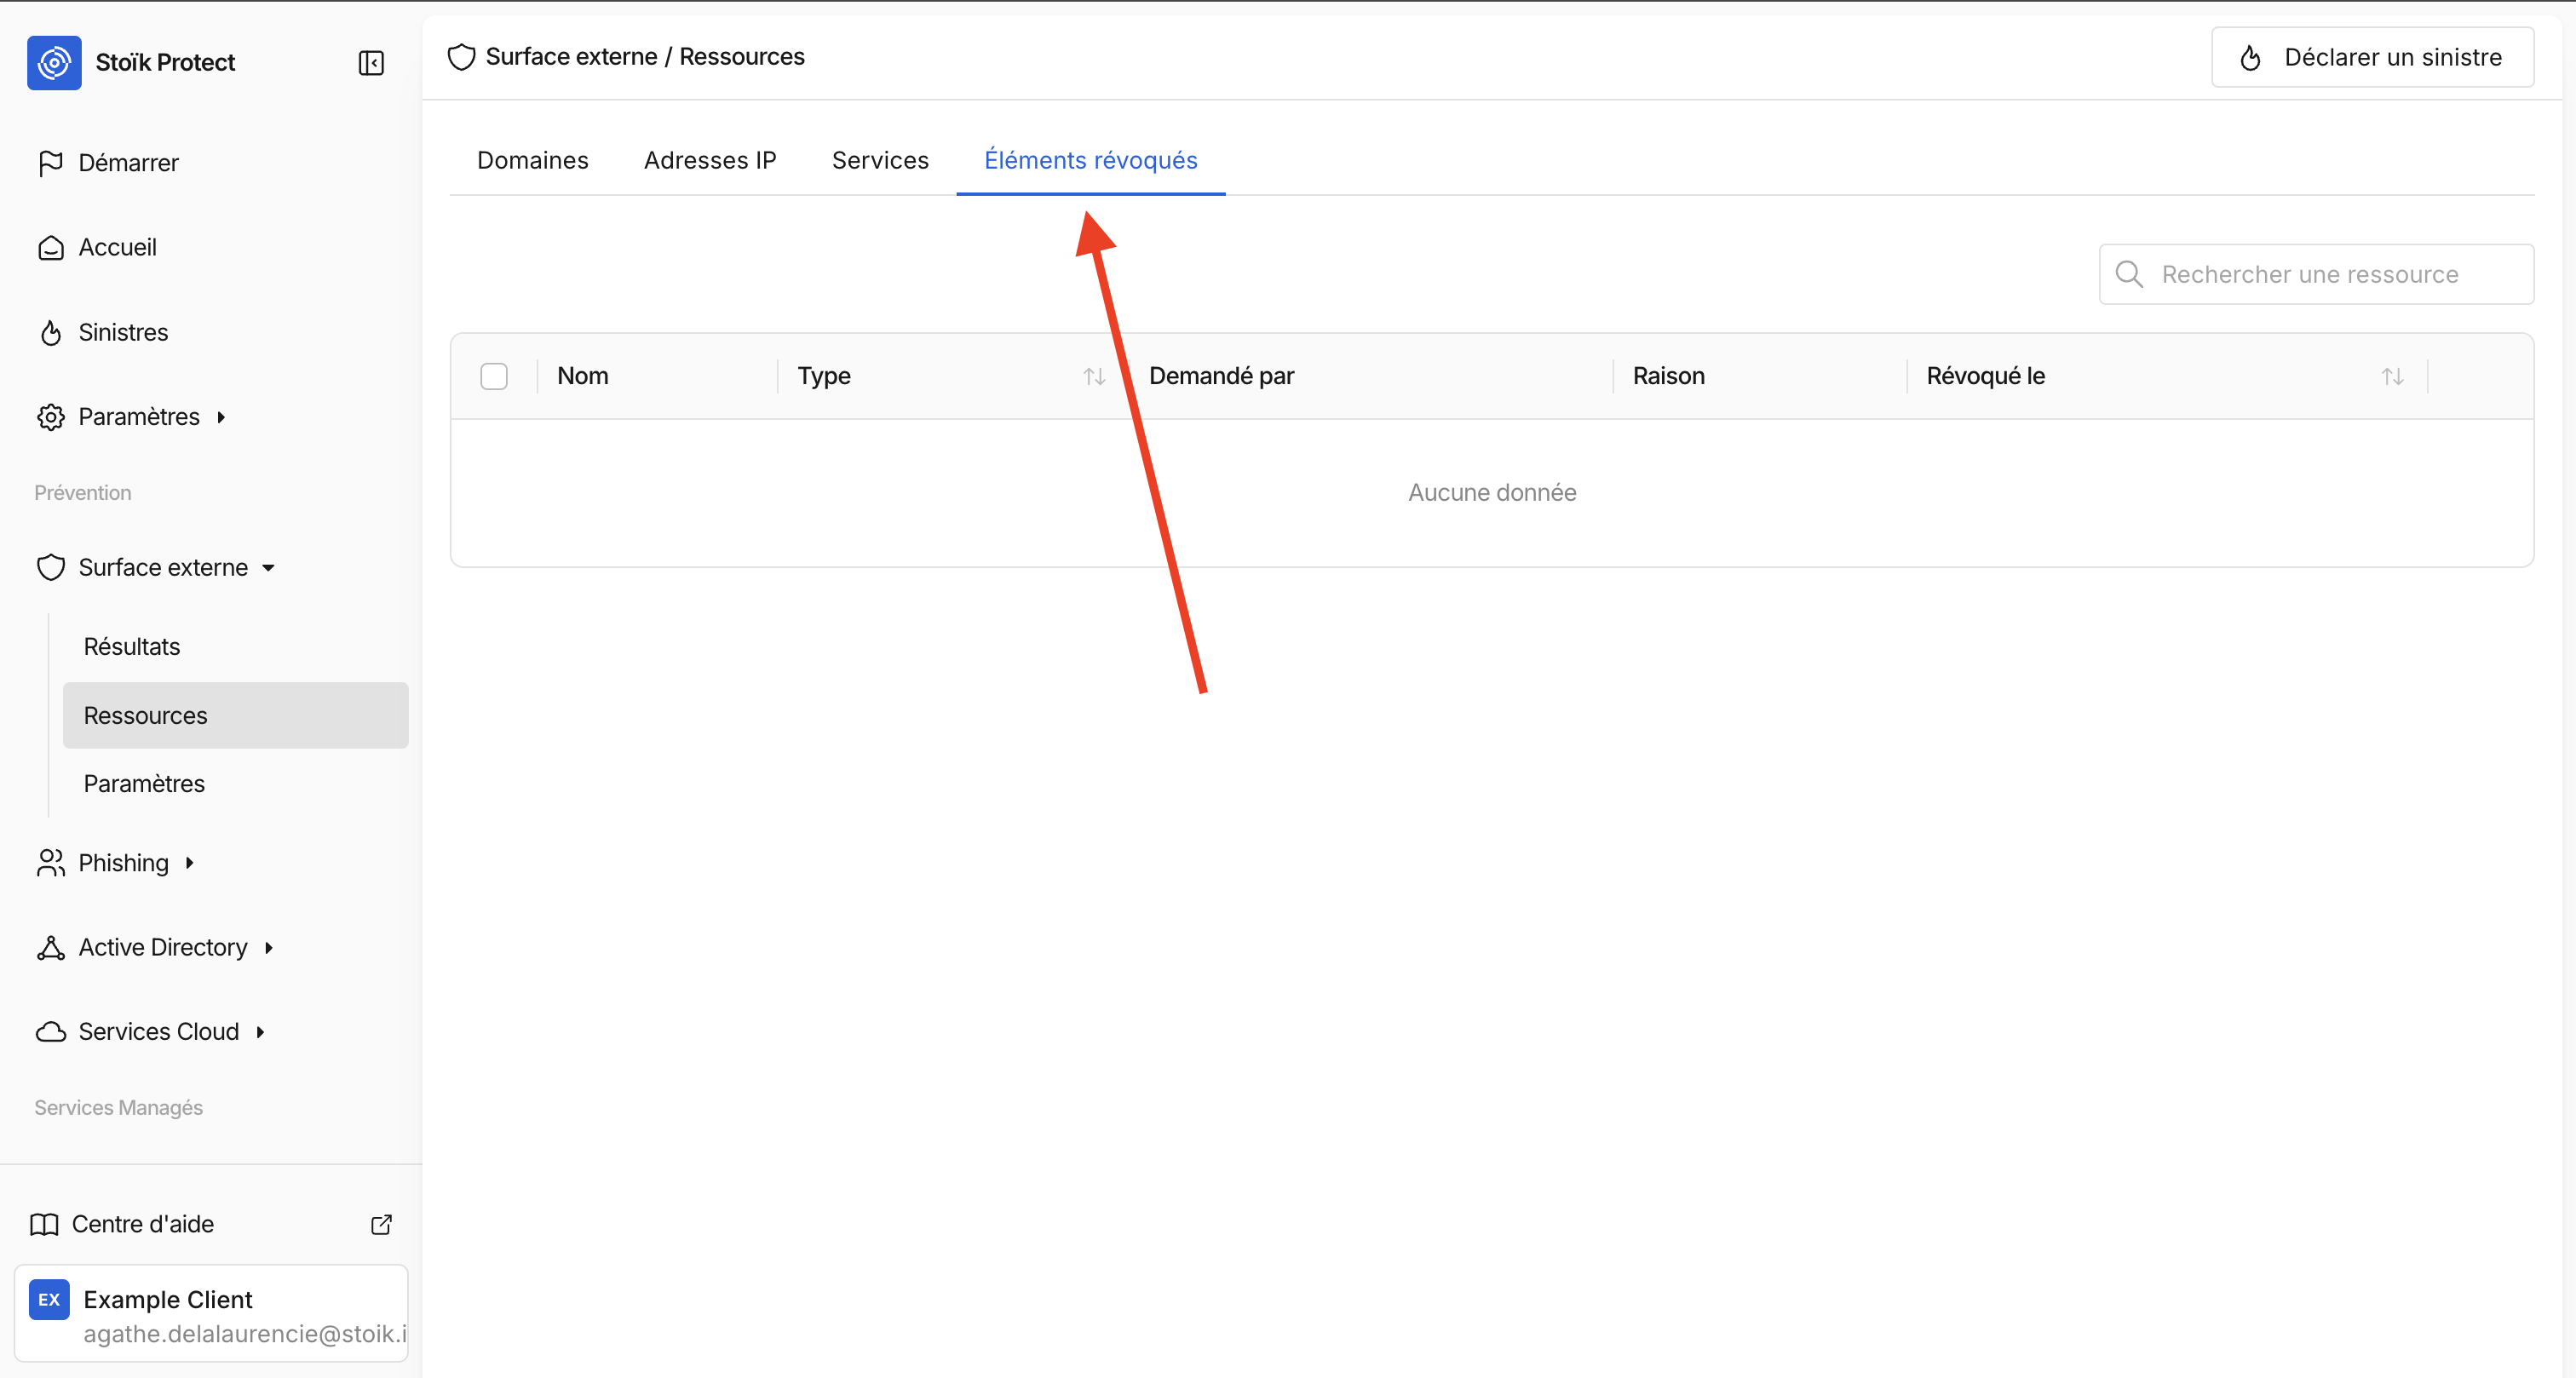Screen dimensions: 2576x1378
Task: Click the Surface externe breadcrumb text
Action: 571,57
